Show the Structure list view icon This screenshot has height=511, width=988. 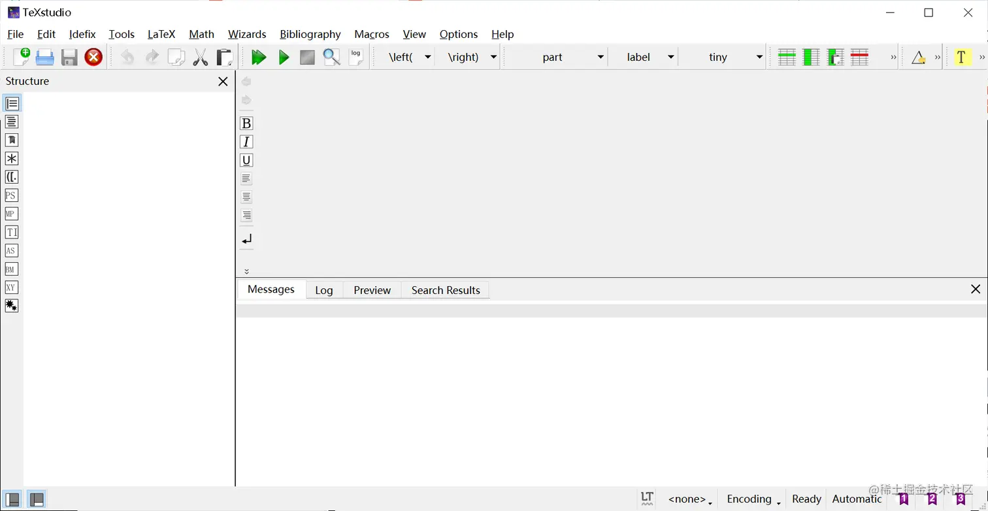coord(12,103)
